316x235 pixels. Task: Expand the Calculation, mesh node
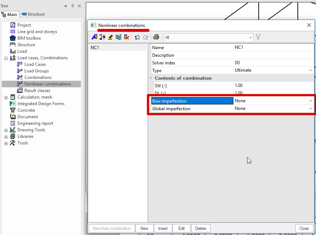(6, 97)
